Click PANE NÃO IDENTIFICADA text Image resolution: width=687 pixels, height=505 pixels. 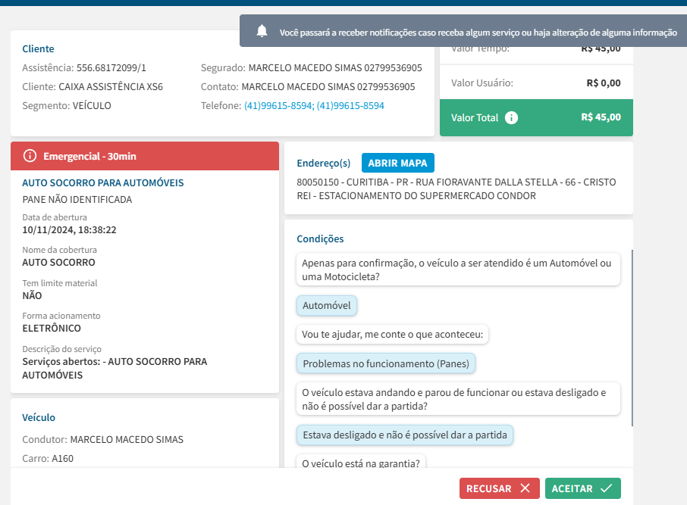coord(77,200)
